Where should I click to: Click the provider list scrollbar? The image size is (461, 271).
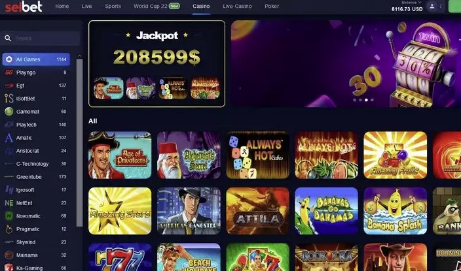click(79, 142)
